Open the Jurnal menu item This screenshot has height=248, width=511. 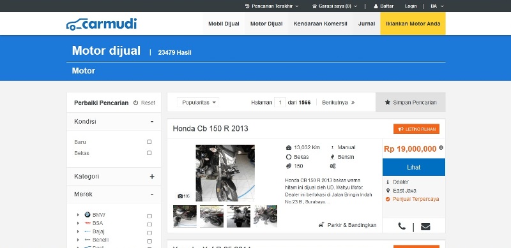point(367,24)
